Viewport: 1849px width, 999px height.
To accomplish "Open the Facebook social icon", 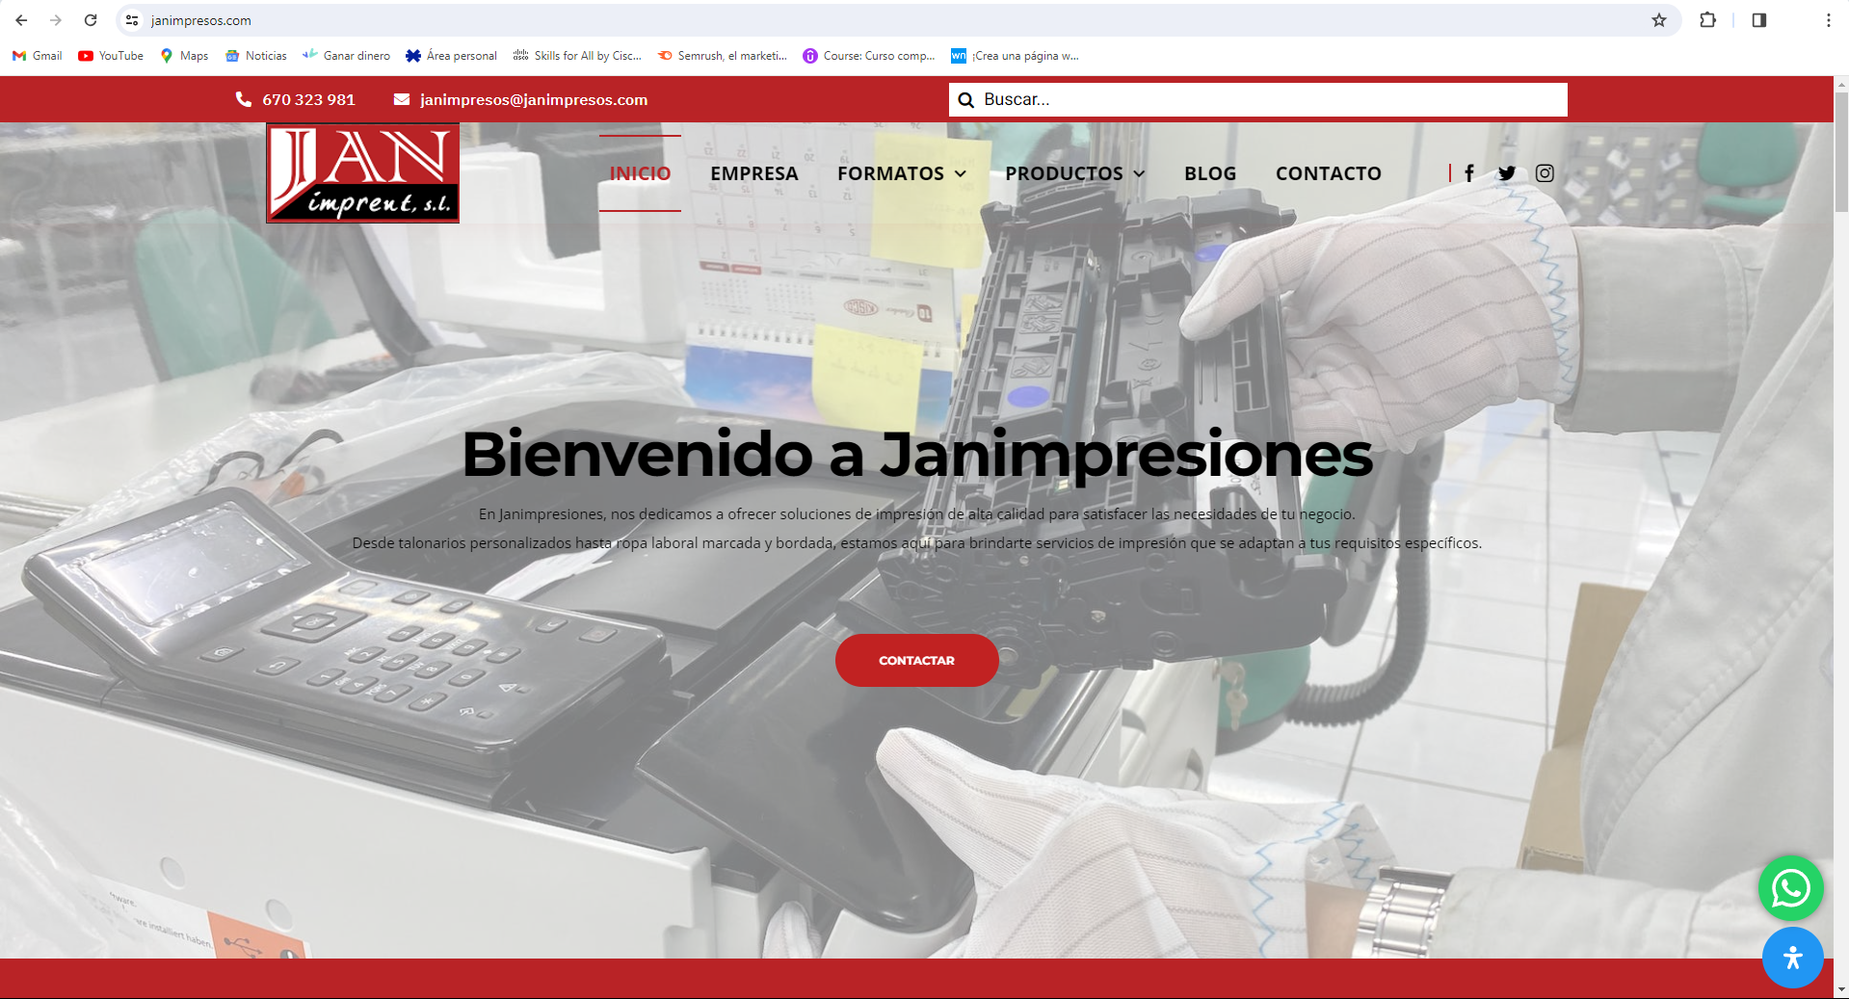I will pos(1469,173).
